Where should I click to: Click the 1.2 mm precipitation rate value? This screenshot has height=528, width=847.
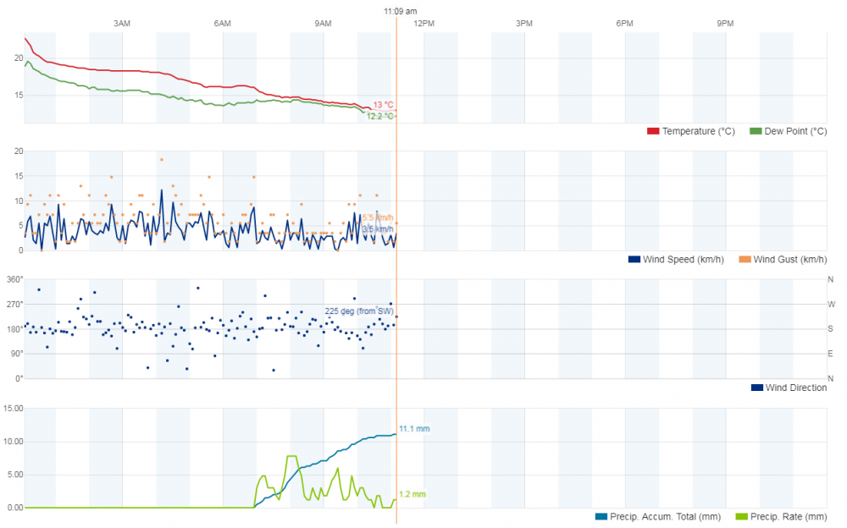[412, 494]
